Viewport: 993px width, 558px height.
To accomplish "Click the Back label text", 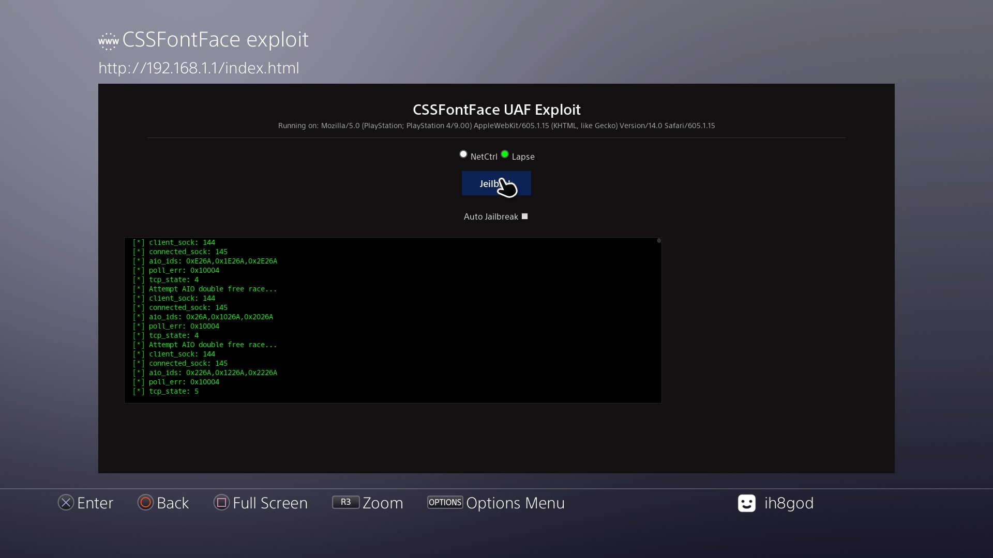I will point(173,503).
